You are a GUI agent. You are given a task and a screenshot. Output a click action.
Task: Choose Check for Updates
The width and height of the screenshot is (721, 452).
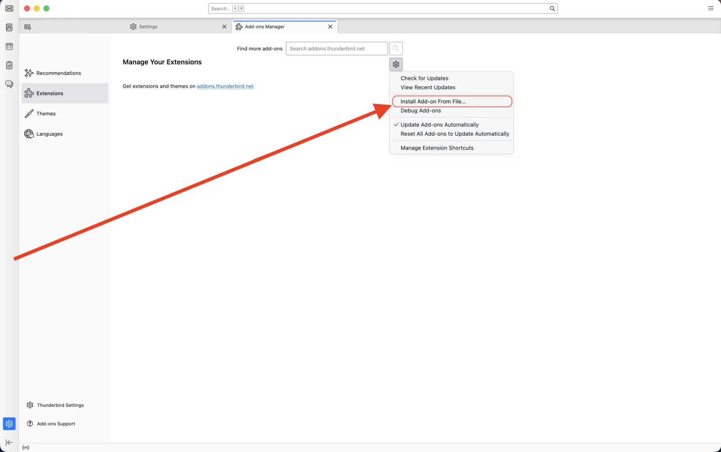[451, 78]
